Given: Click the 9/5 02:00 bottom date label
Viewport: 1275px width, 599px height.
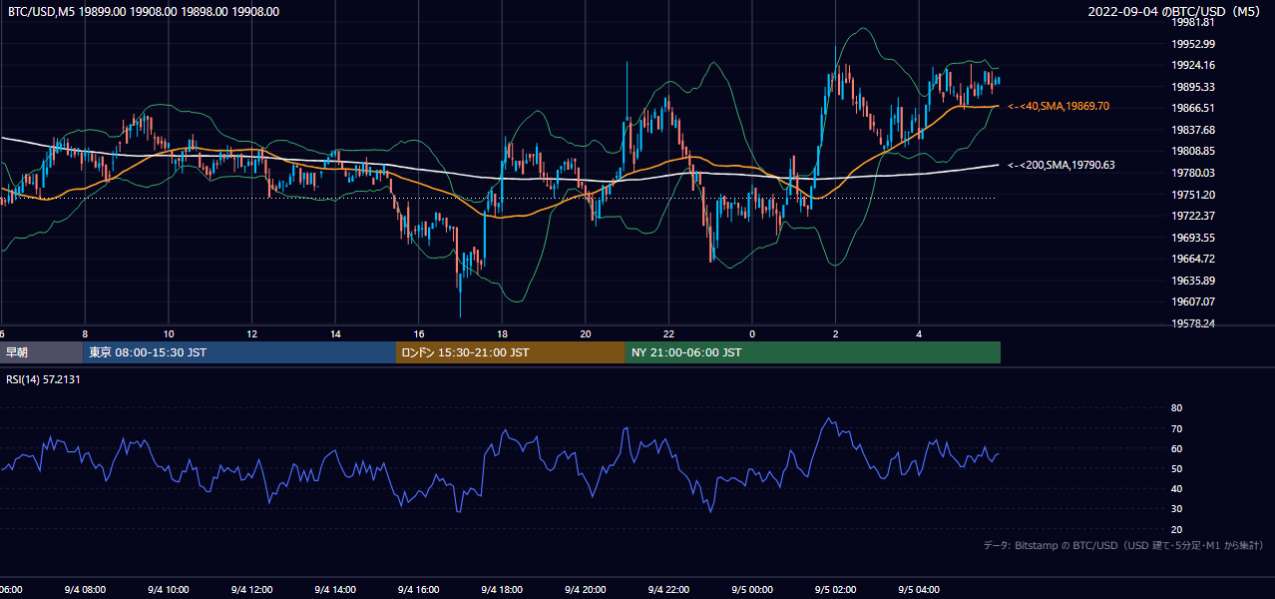Looking at the screenshot, I should (x=836, y=590).
